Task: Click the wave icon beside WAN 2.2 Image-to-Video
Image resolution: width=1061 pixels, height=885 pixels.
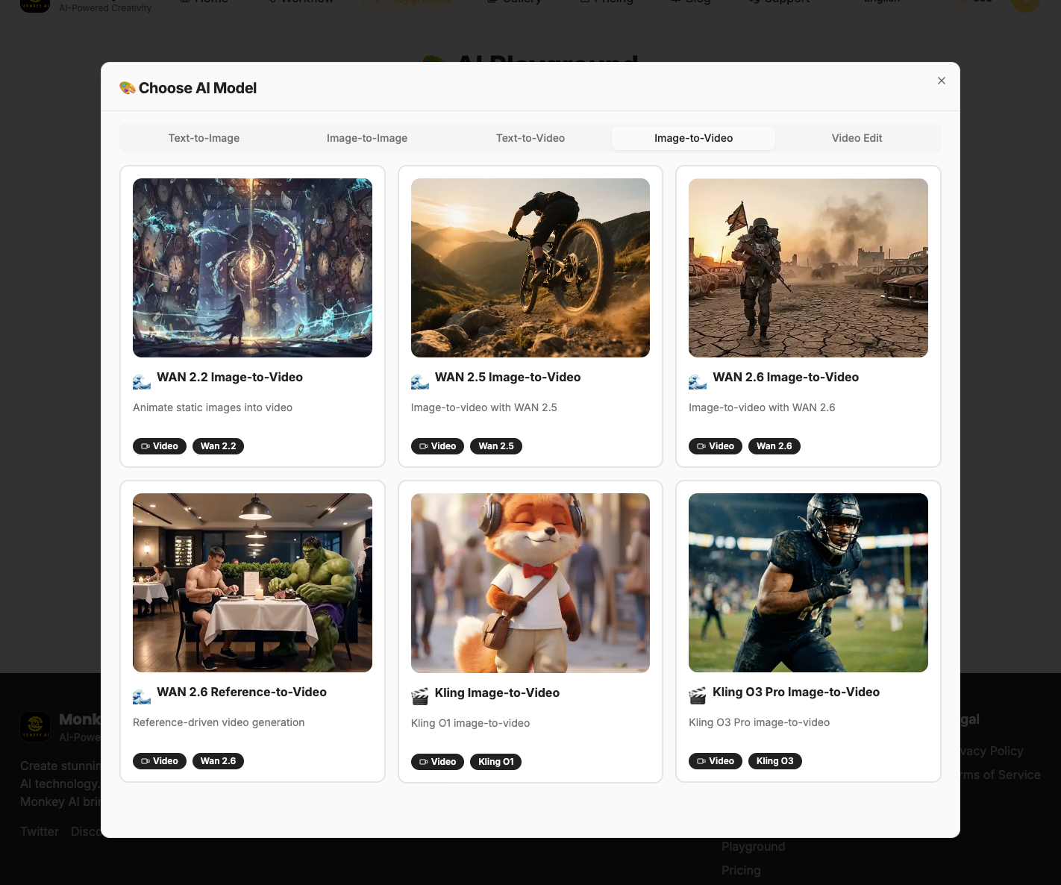Action: [x=142, y=381]
